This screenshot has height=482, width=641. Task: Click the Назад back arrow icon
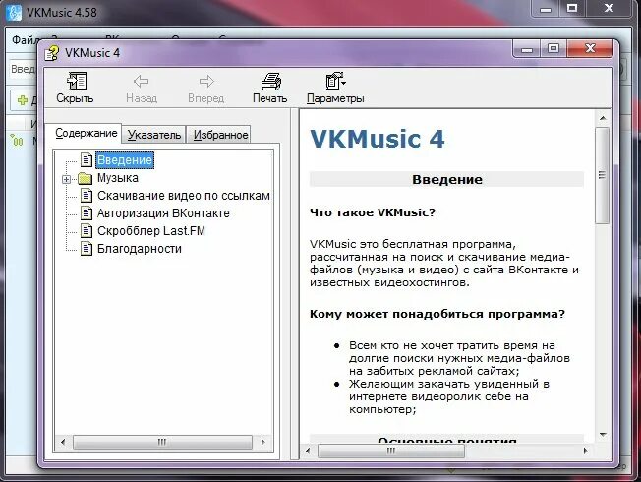[x=141, y=81]
